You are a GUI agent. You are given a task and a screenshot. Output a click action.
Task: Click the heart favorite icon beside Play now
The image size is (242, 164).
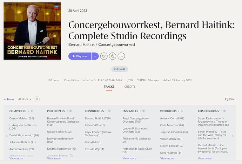104,56
